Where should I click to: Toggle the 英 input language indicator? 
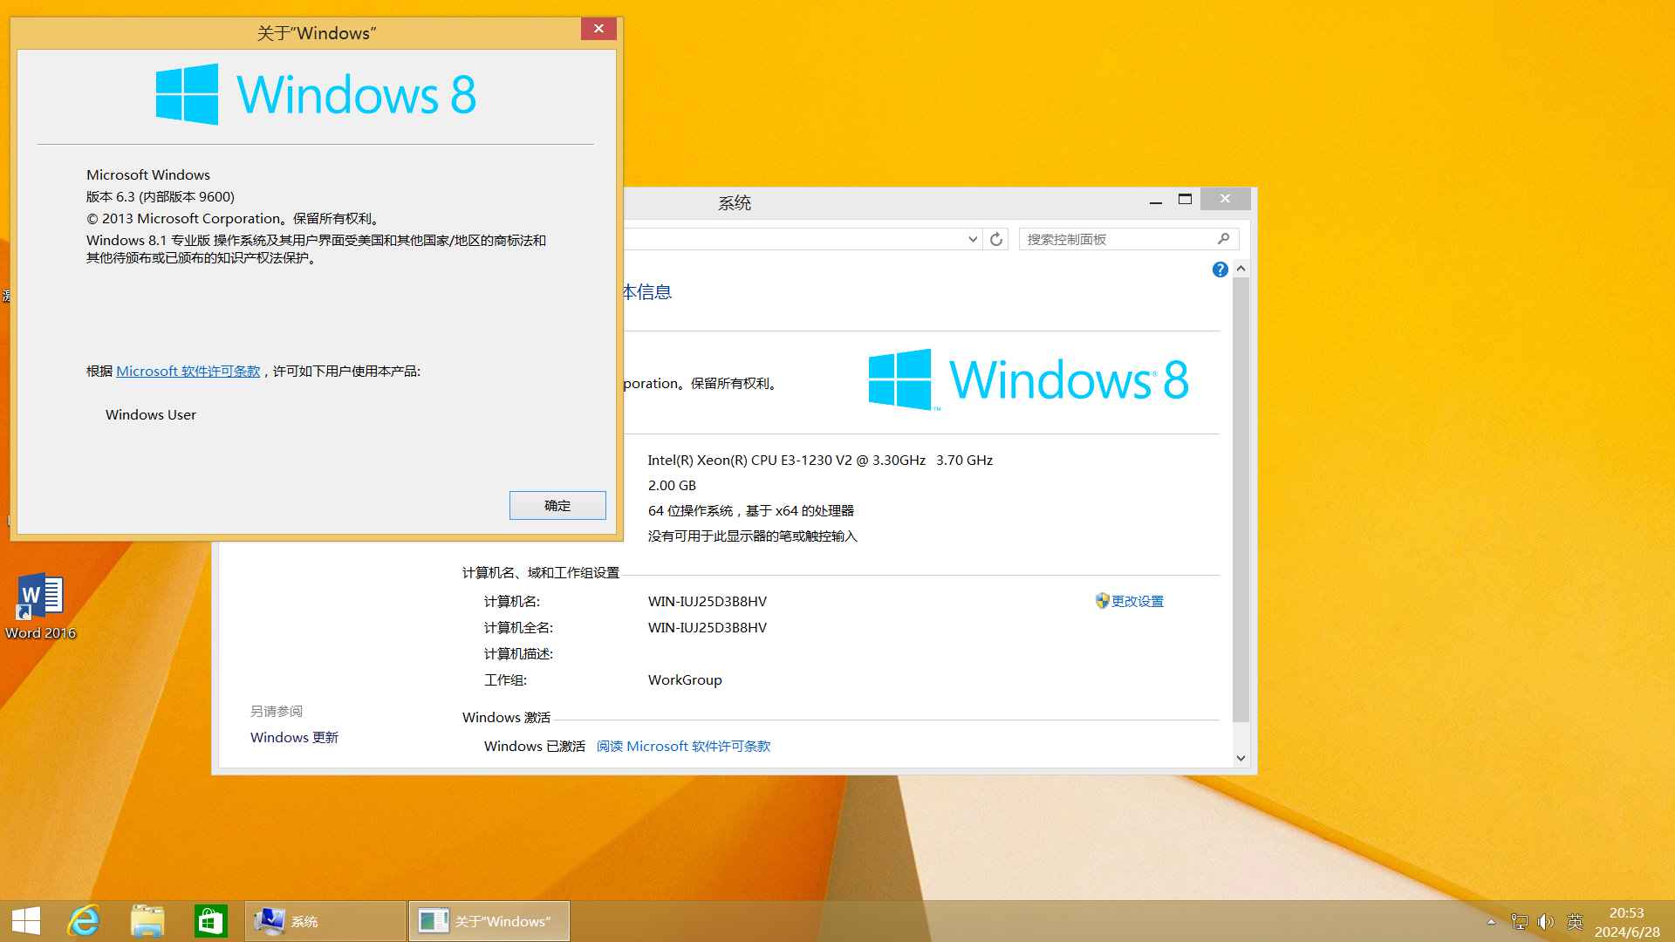1575,922
